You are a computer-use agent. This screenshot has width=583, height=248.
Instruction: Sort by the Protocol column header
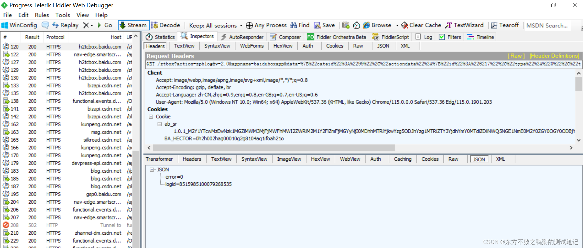pyautogui.click(x=55, y=37)
